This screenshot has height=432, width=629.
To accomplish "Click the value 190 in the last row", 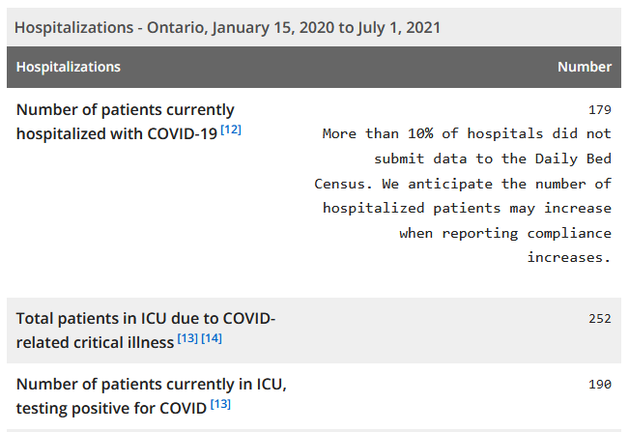I will coord(600,385).
